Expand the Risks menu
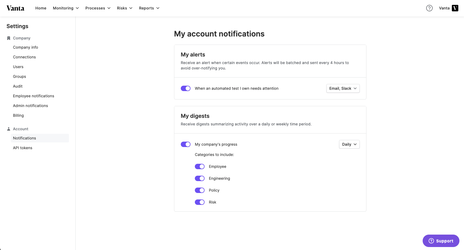 pos(125,8)
